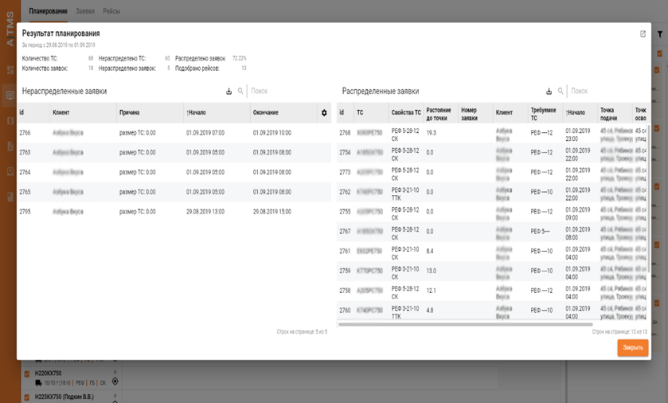Sort left table by Окончание column
Viewport: 668px width, 403px height.
coord(266,113)
